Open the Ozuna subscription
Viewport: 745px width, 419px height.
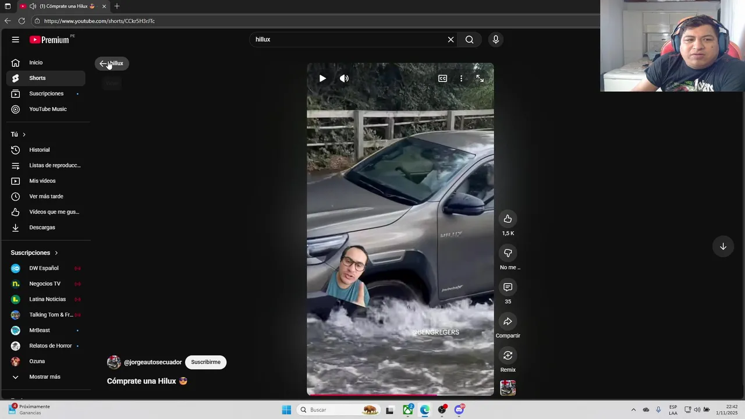pos(45,361)
